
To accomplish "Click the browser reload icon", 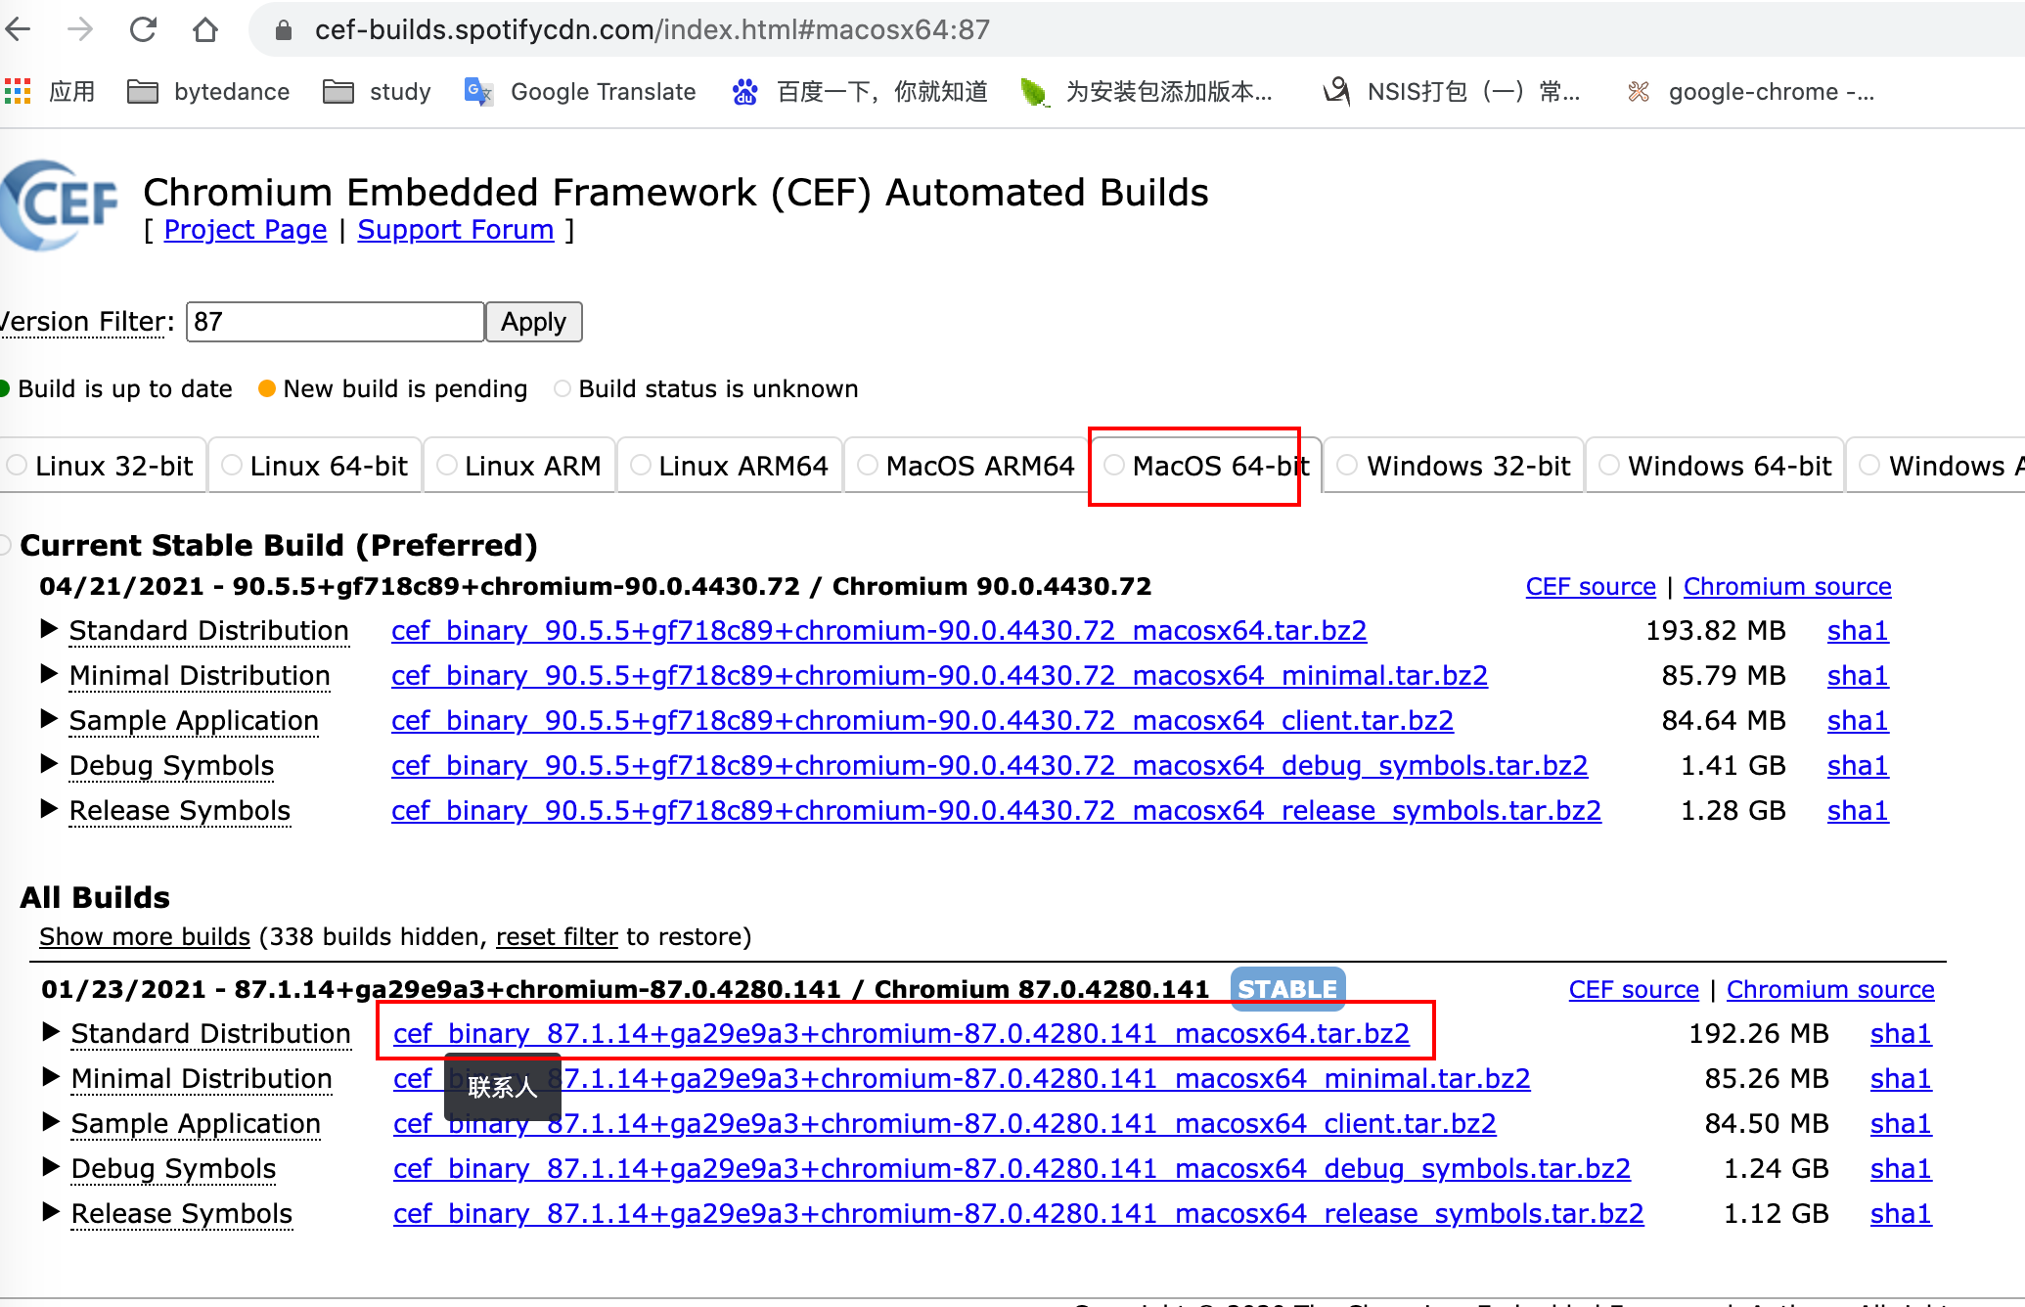I will [143, 29].
